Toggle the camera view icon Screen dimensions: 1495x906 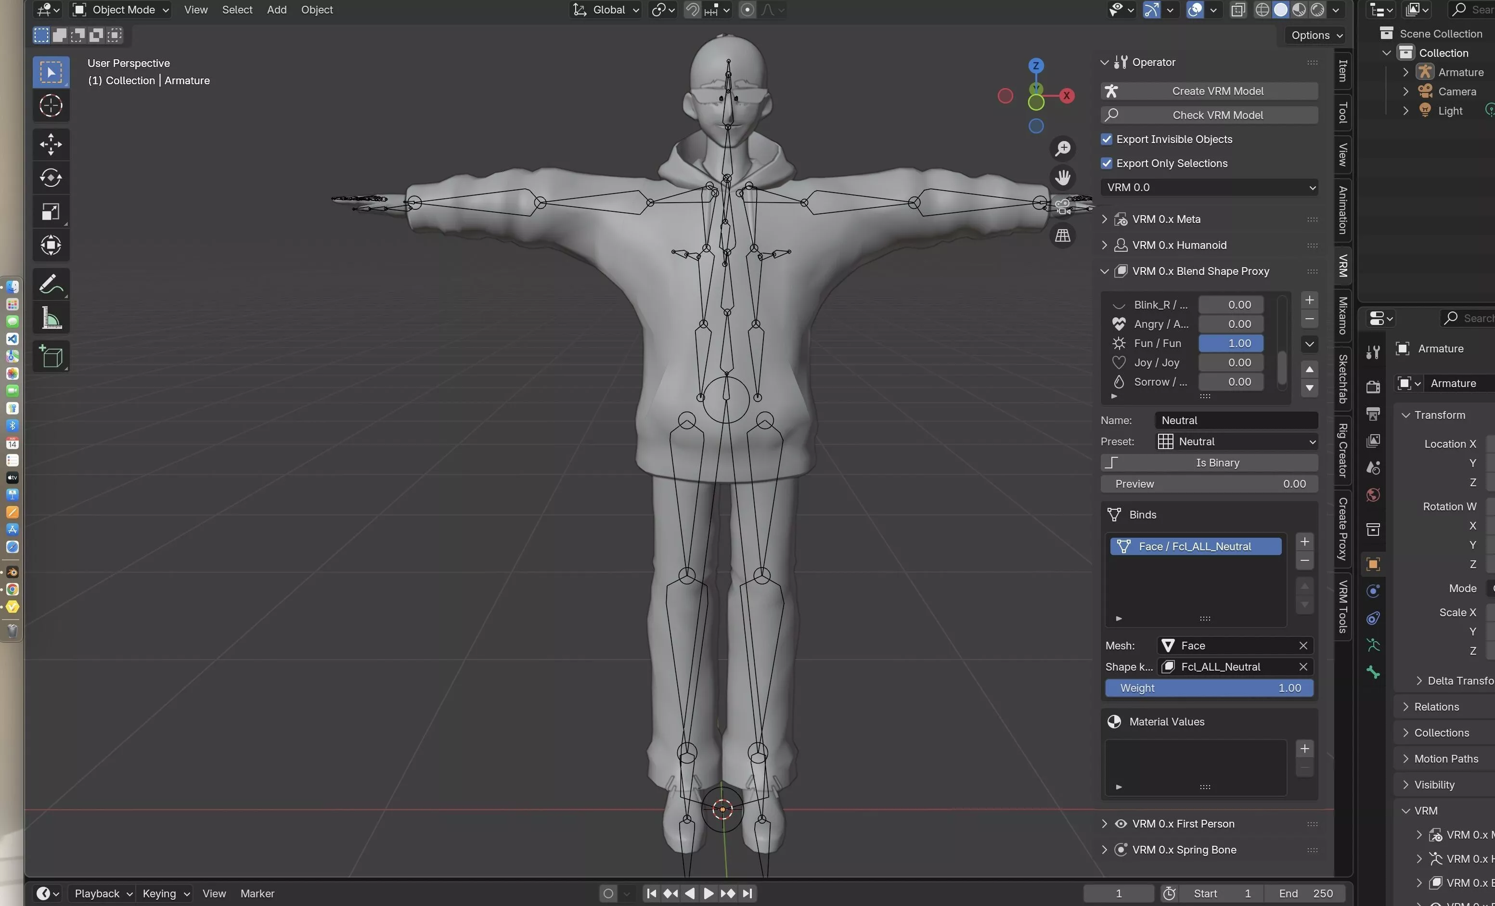click(x=1062, y=207)
